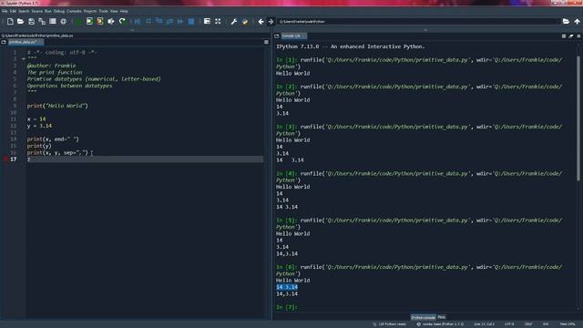Run current cell and advance to next
This screenshot has height=328, width=583.
100,22
